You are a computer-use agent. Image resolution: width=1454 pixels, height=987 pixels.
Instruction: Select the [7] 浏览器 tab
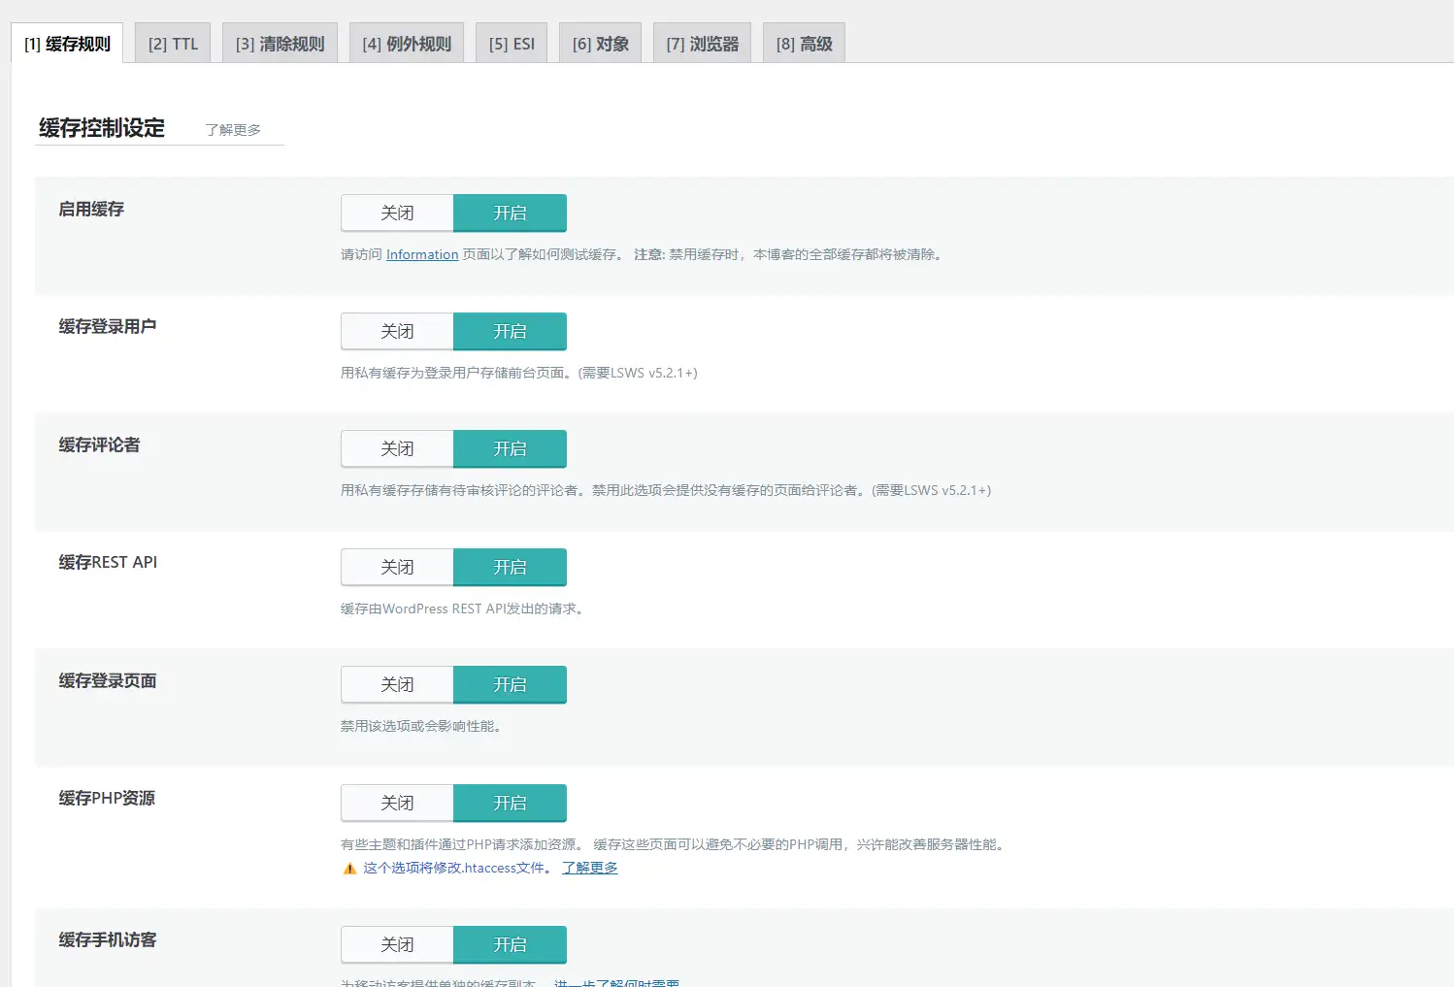pos(702,44)
